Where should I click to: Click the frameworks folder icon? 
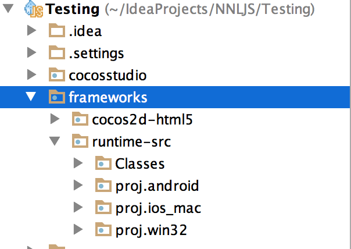pyautogui.click(x=56, y=97)
